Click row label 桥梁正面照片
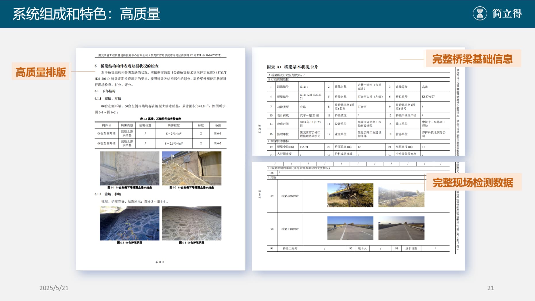 (x=290, y=229)
